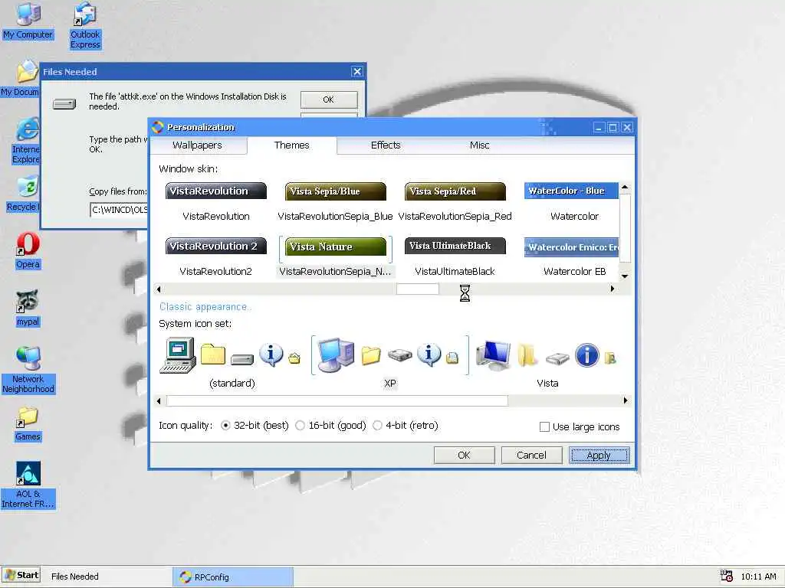This screenshot has width=785, height=588.
Task: Choose the Vista Sepia/Red window skin
Action: point(455,191)
